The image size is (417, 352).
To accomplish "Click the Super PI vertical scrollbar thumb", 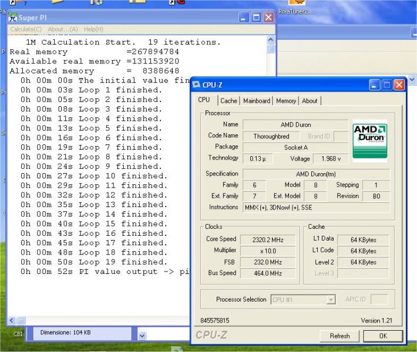I will pos(271,49).
